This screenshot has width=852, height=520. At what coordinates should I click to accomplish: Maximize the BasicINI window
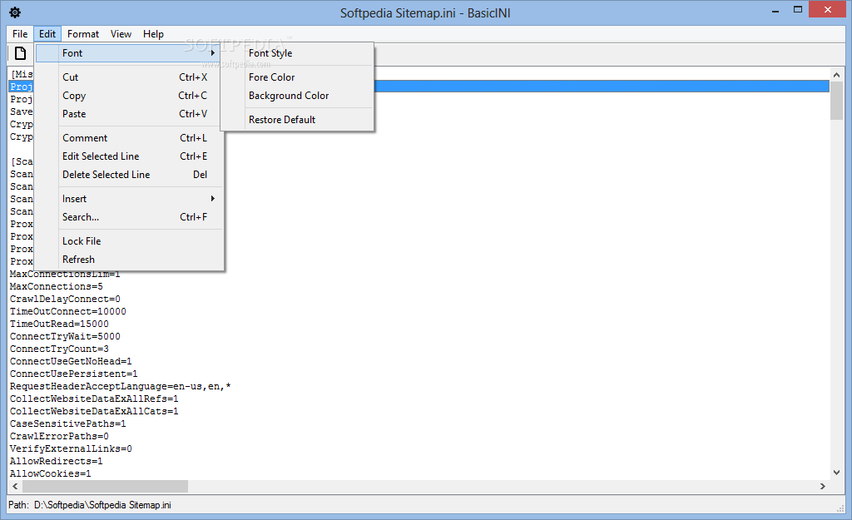click(798, 10)
